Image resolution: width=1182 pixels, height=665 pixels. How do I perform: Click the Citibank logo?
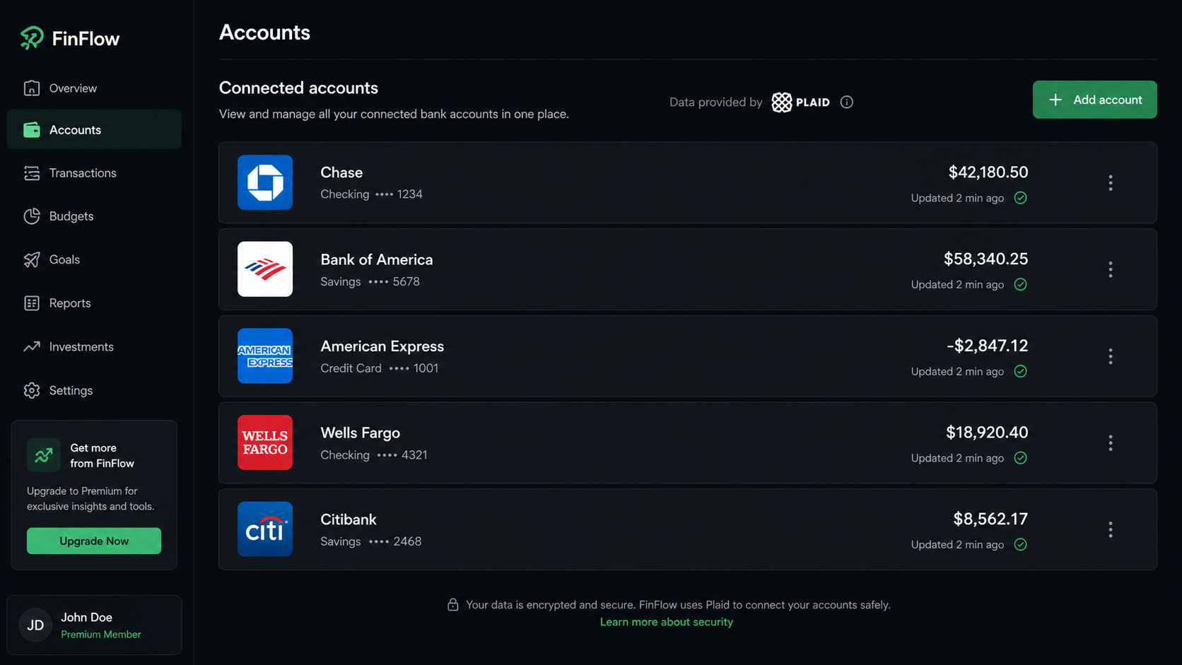click(265, 529)
